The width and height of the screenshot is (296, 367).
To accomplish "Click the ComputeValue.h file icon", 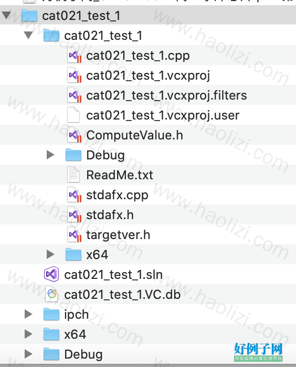I will click(x=74, y=135).
